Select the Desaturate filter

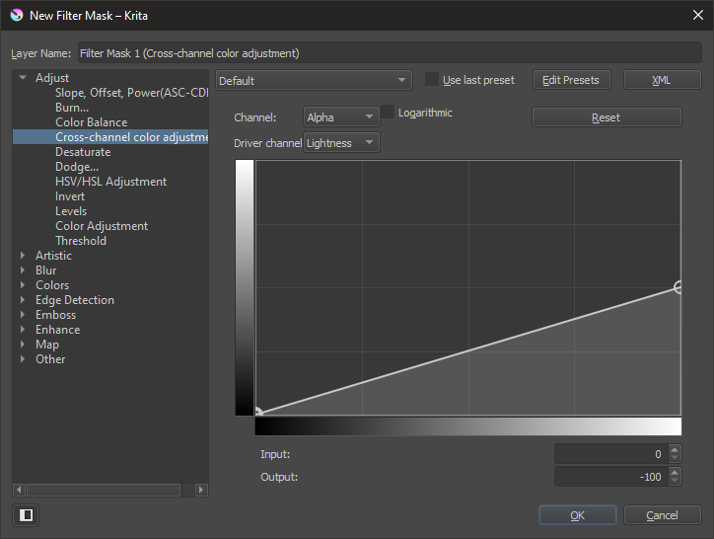83,152
